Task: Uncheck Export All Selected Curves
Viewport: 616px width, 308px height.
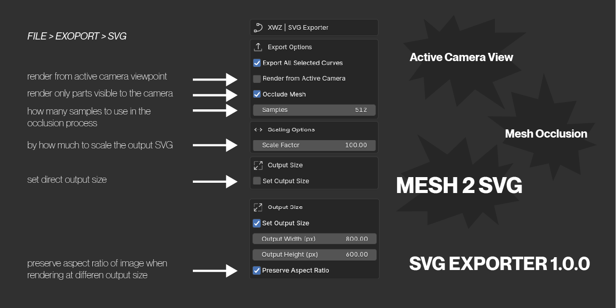Action: point(256,63)
